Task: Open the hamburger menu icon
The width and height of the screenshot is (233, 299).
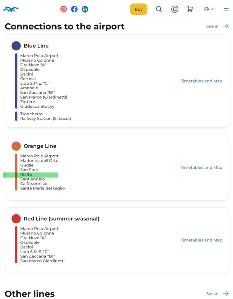Action: click(226, 9)
